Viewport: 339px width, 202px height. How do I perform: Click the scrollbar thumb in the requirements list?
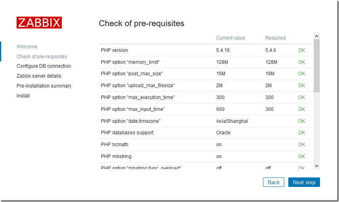[x=316, y=65]
